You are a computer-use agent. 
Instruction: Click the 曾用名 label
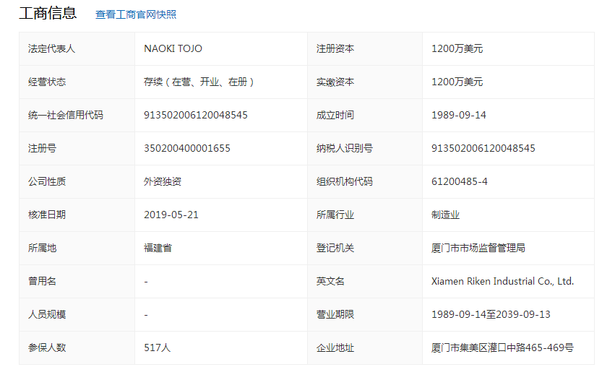point(42,281)
